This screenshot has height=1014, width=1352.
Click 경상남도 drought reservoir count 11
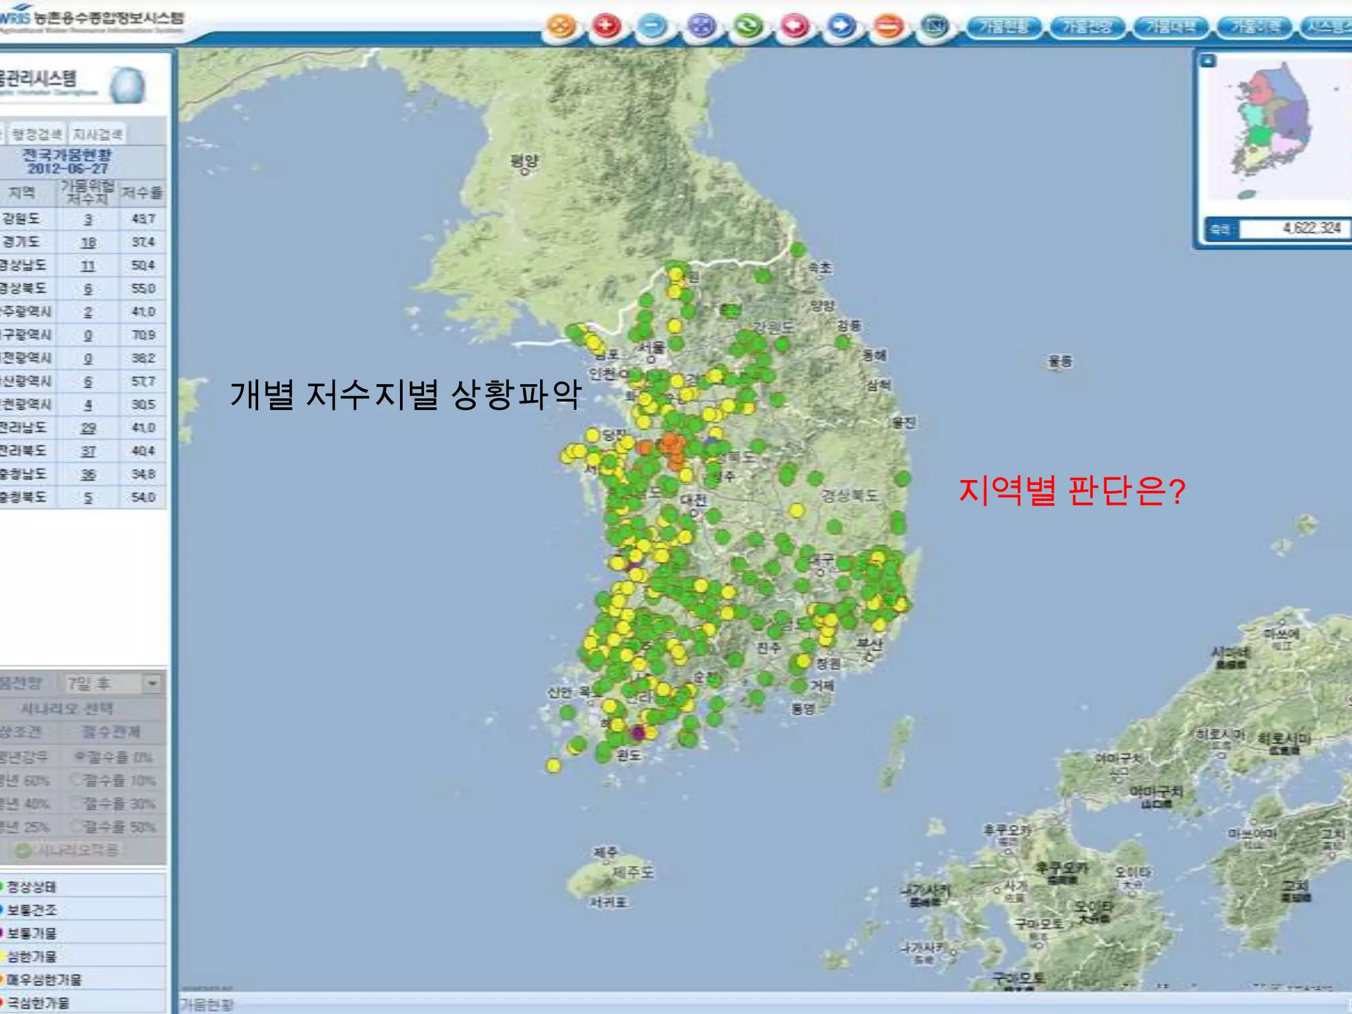click(x=88, y=265)
